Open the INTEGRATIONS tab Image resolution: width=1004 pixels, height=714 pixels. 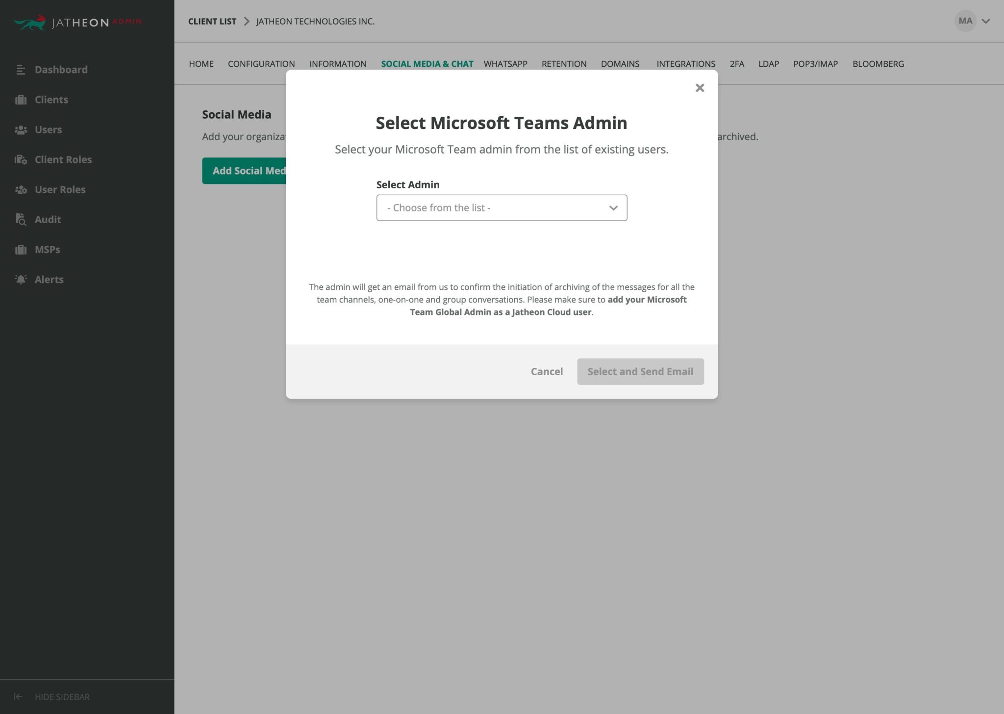tap(686, 64)
